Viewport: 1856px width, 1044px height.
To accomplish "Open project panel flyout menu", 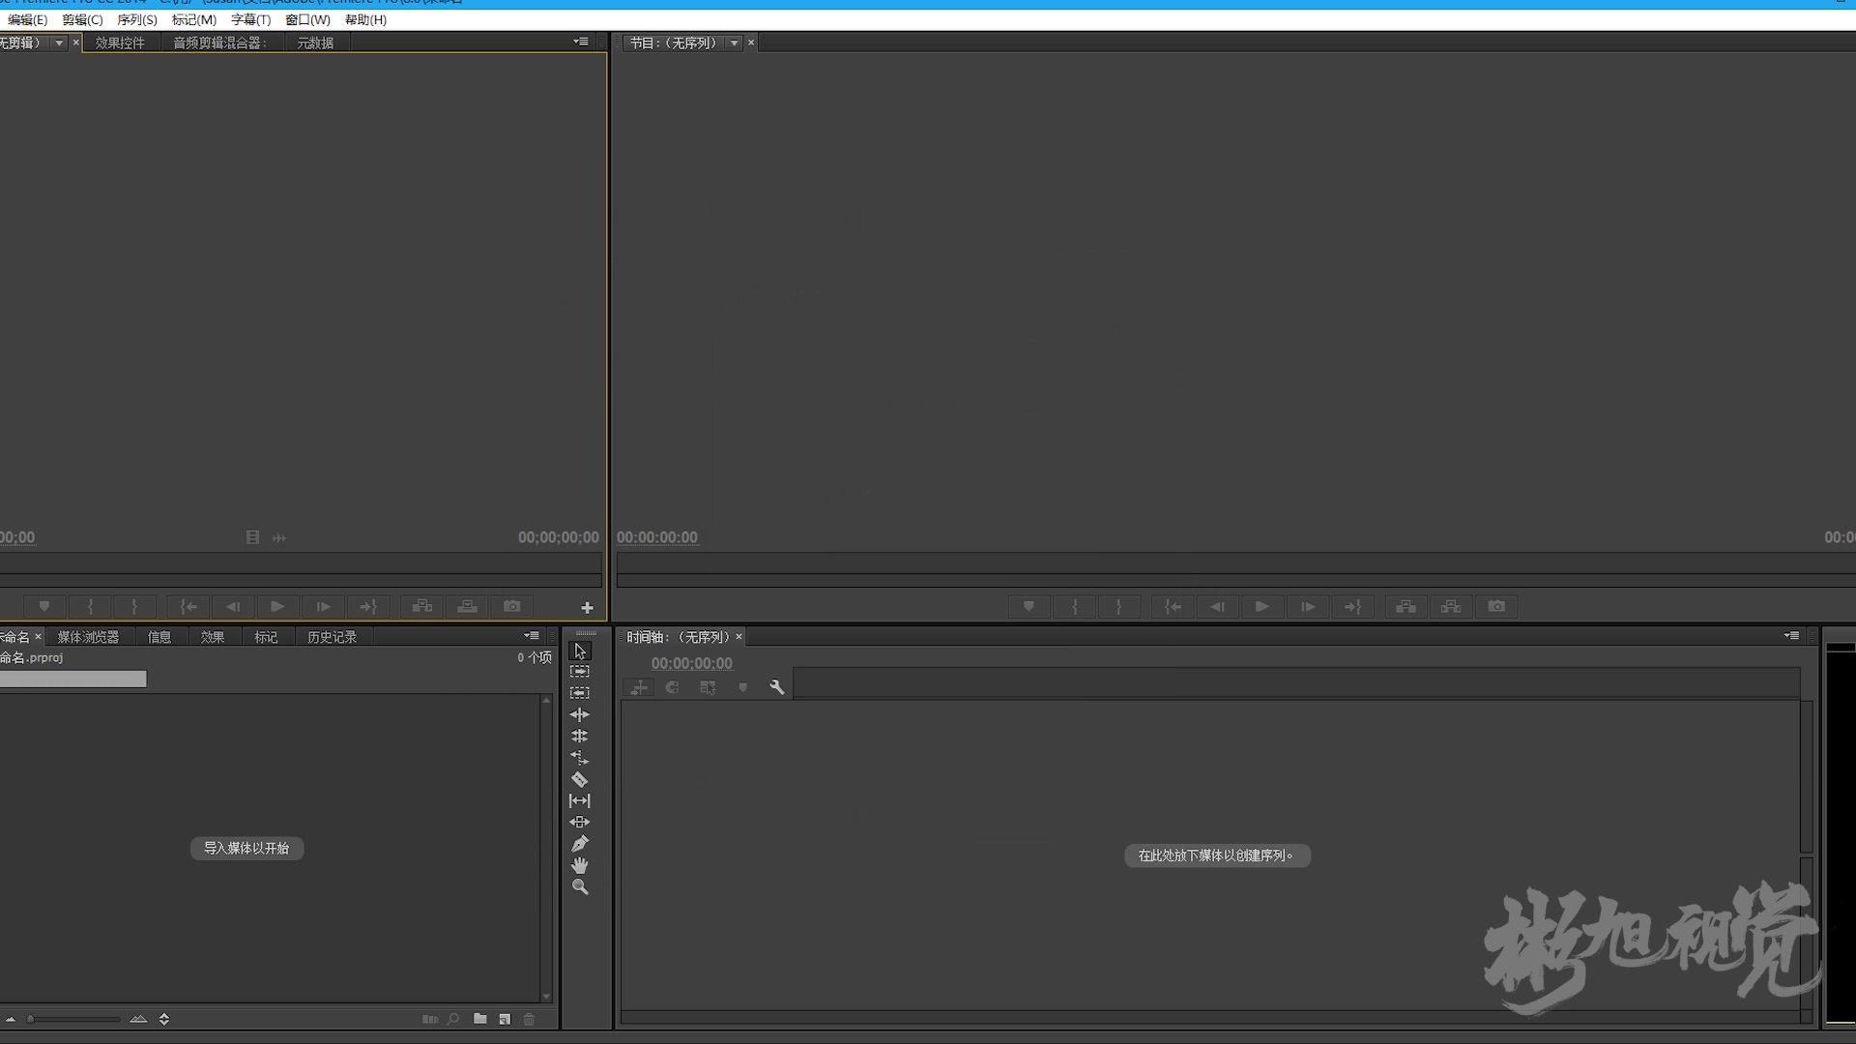I will (532, 636).
